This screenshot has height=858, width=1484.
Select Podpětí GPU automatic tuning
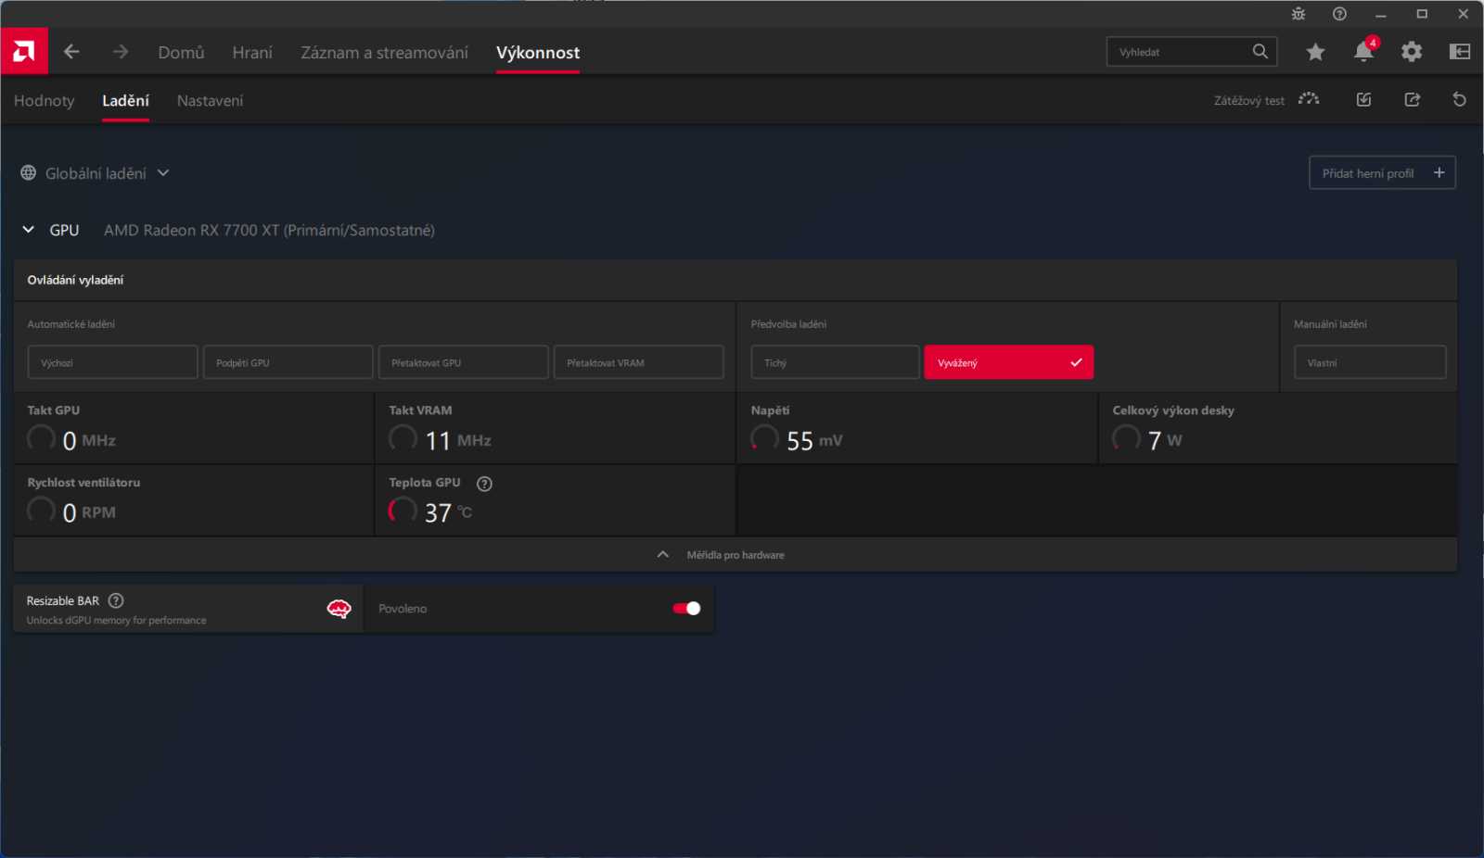click(288, 362)
